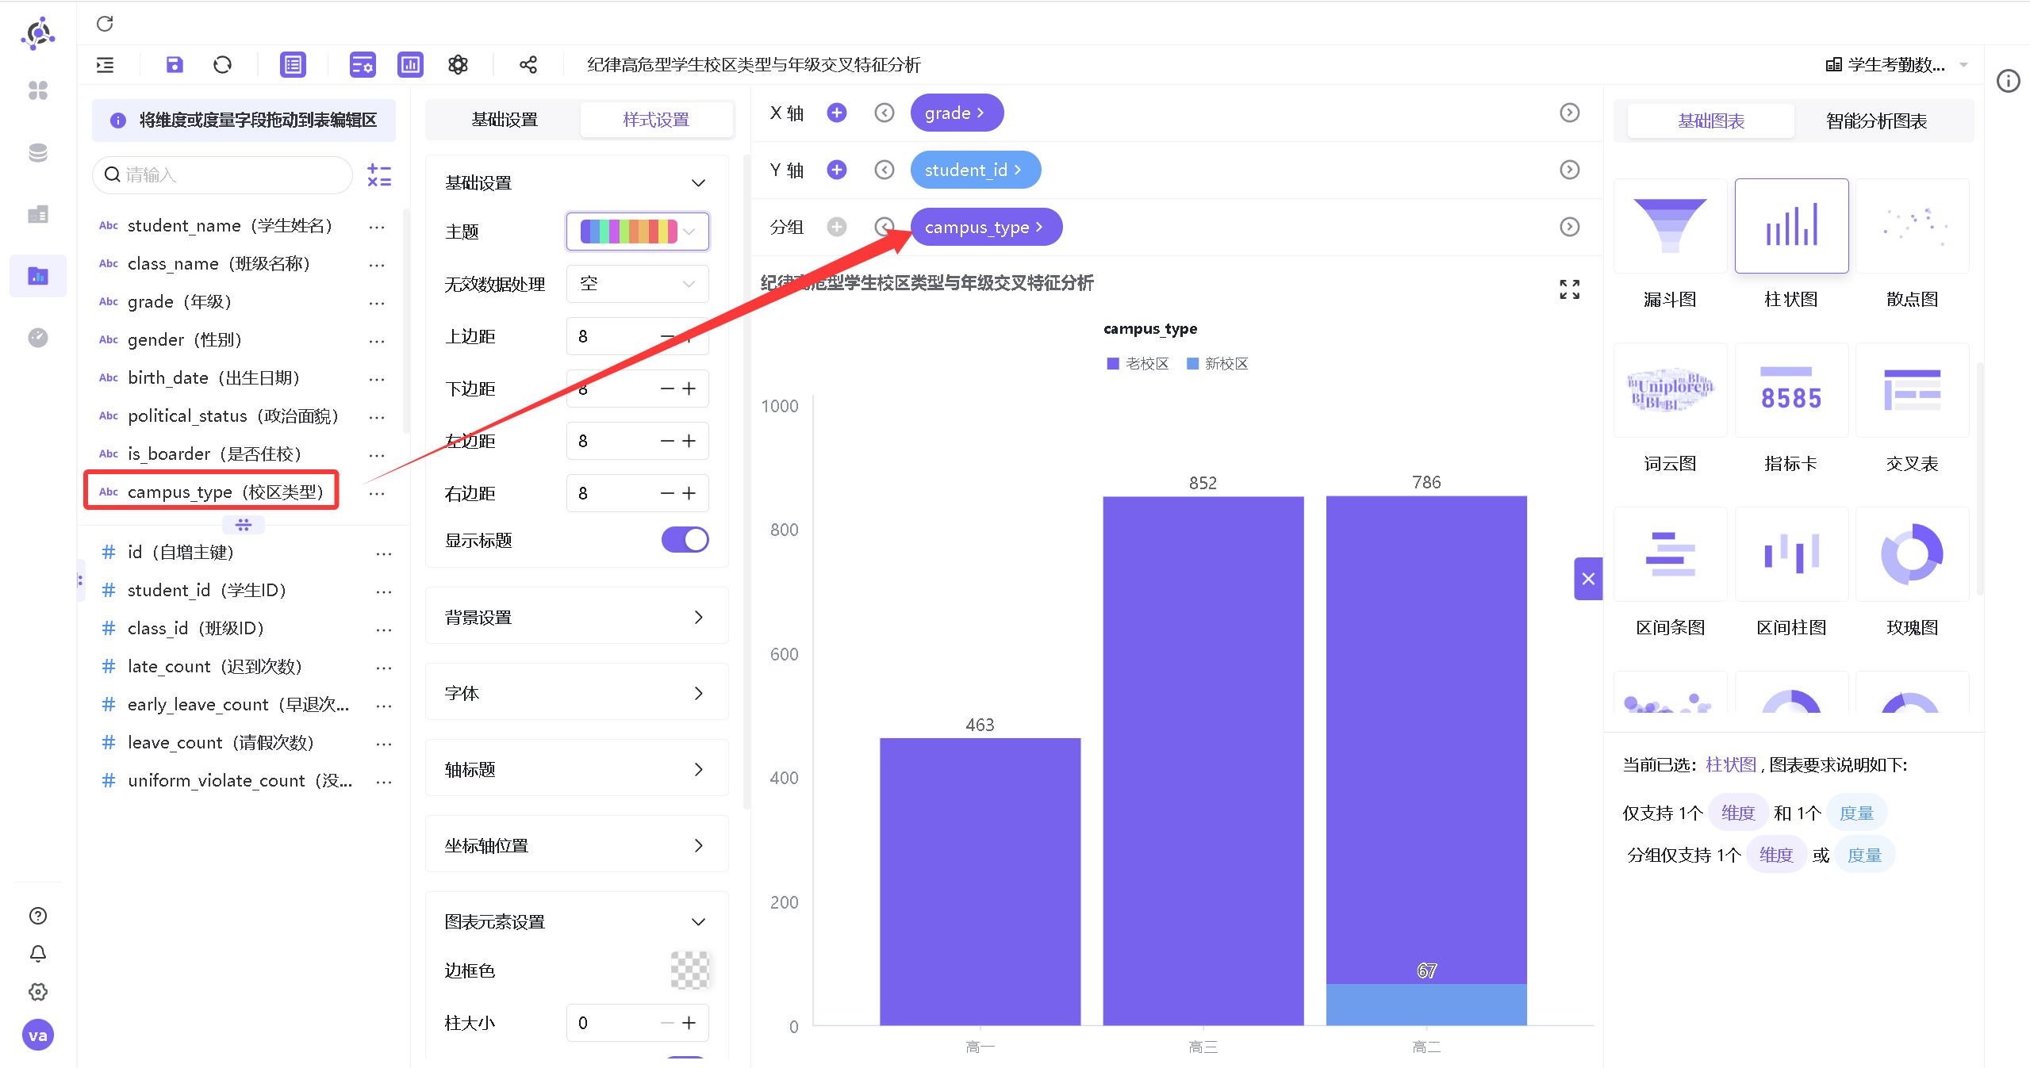Toggle 老校区 legend series visibility
2030x1068 pixels.
(1138, 363)
